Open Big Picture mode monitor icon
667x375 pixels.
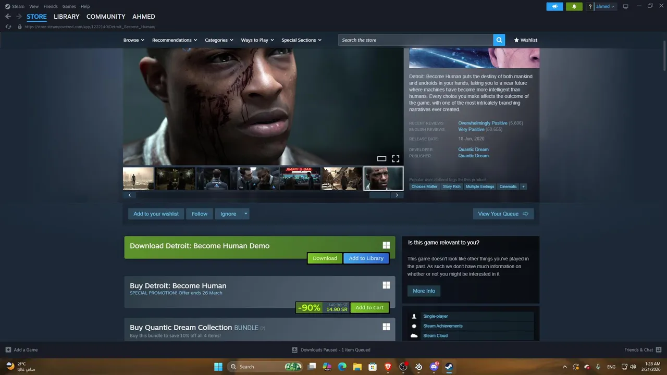[626, 6]
